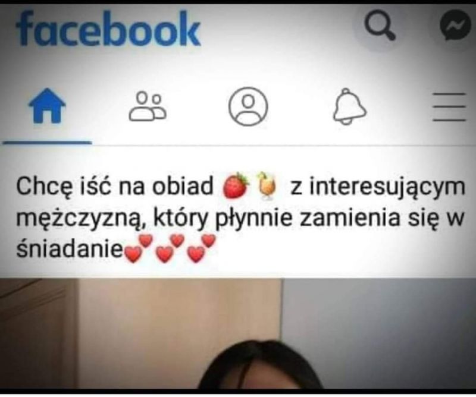The height and width of the screenshot is (397, 476).
Task: Click the facebook logo
Action: pos(108,28)
